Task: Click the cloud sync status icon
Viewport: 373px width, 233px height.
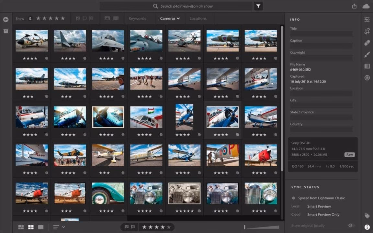Action: point(366,6)
